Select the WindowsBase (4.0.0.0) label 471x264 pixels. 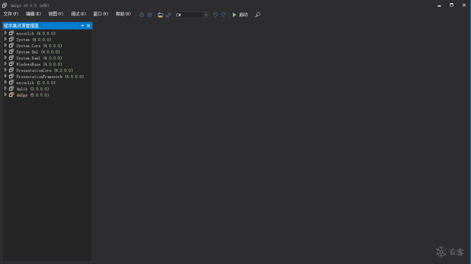(x=39, y=64)
